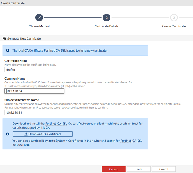This screenshot has height=173, width=193.
Task: Open Fortinet_CA_SSL link in Download and install sentence
Action: pos(56,124)
